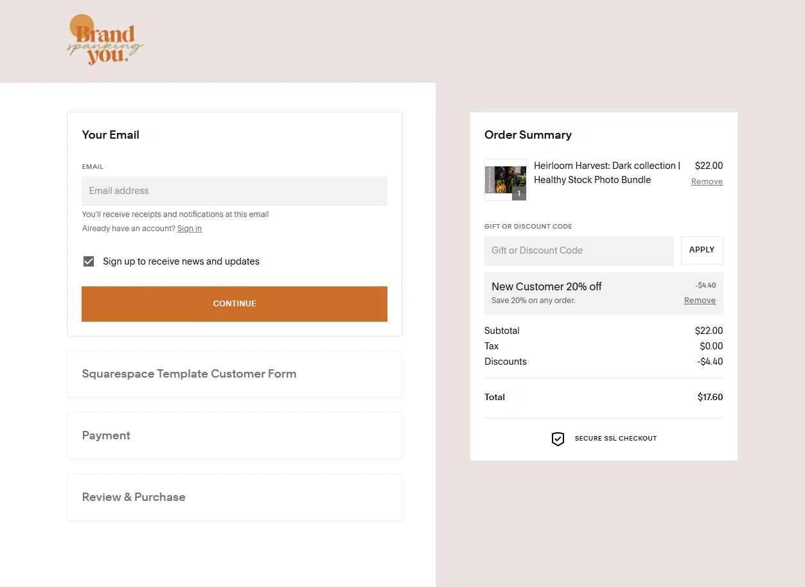Viewport: 805px width, 587px height.
Task: Click the Total amount $17.60
Action: pyautogui.click(x=710, y=397)
